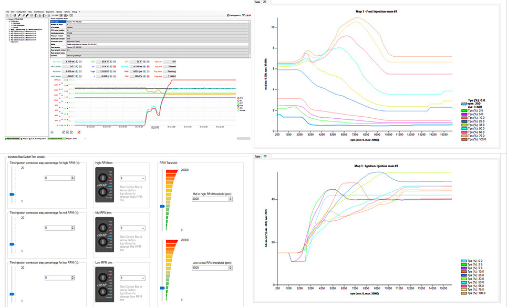Viewport: 507px width, 307px height.
Task: Click the high RPM correction step slider handle
Action: [x=12, y=194]
